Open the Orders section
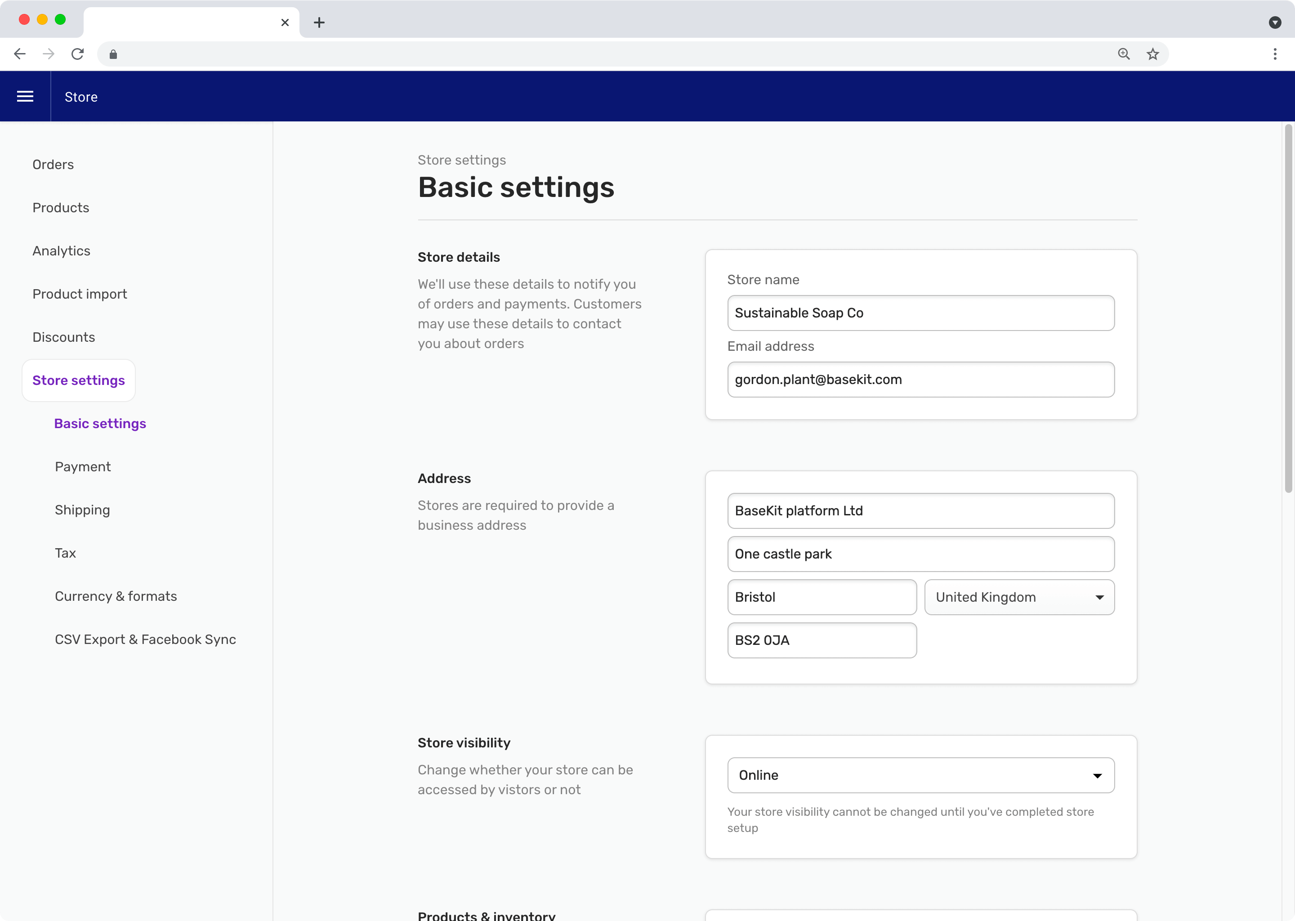1295x921 pixels. [x=53, y=164]
